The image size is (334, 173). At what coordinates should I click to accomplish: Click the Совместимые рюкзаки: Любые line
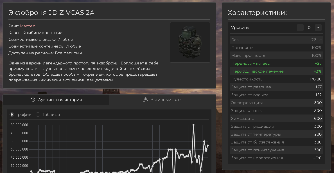click(41, 39)
